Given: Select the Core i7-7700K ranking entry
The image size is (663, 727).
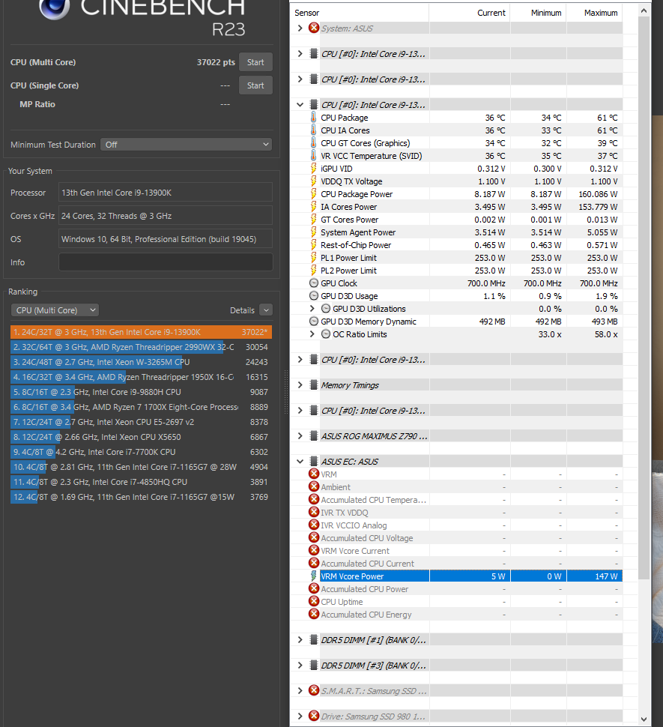Looking at the screenshot, I should [x=141, y=452].
